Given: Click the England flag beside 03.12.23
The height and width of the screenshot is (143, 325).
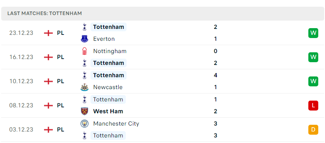Looking at the screenshot, I should point(48,130).
